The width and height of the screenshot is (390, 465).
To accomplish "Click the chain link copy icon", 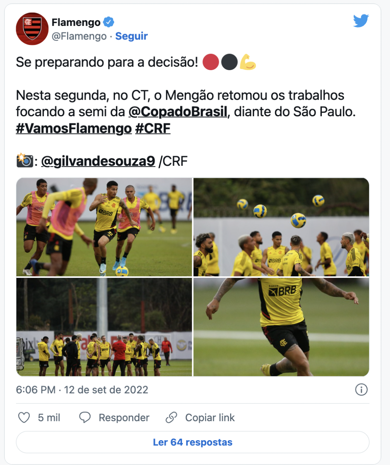I will pos(171,417).
